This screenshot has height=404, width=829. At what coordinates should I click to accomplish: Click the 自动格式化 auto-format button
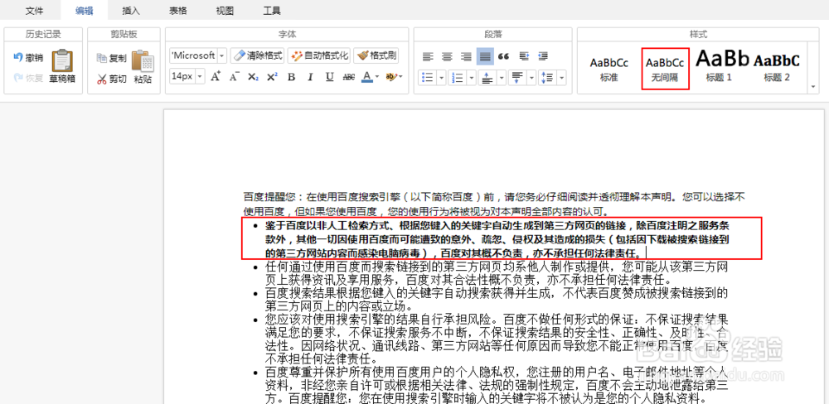coord(319,55)
